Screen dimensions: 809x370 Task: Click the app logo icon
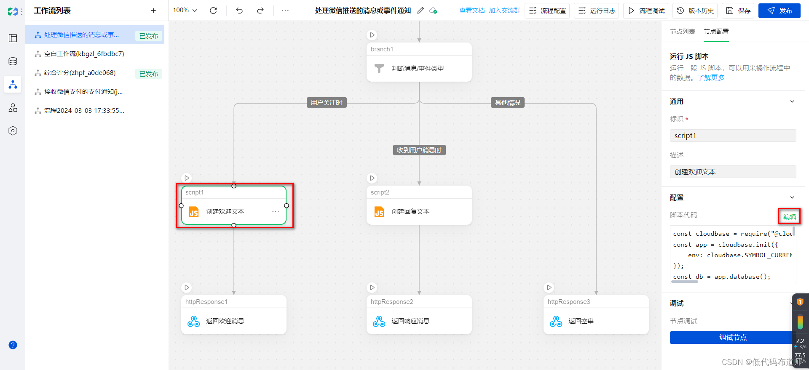13,11
